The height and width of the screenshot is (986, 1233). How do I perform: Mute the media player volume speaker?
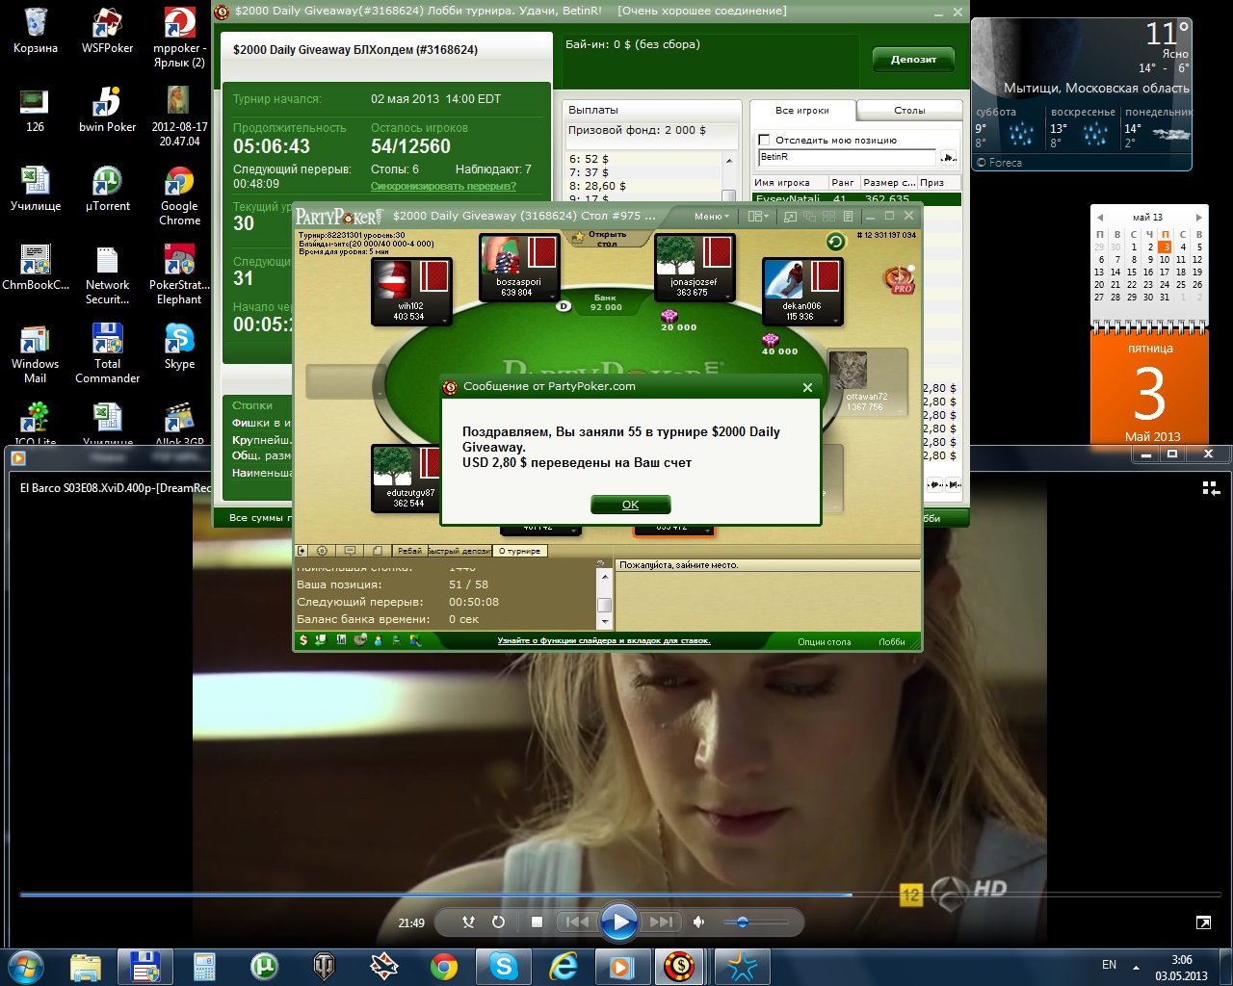click(699, 921)
